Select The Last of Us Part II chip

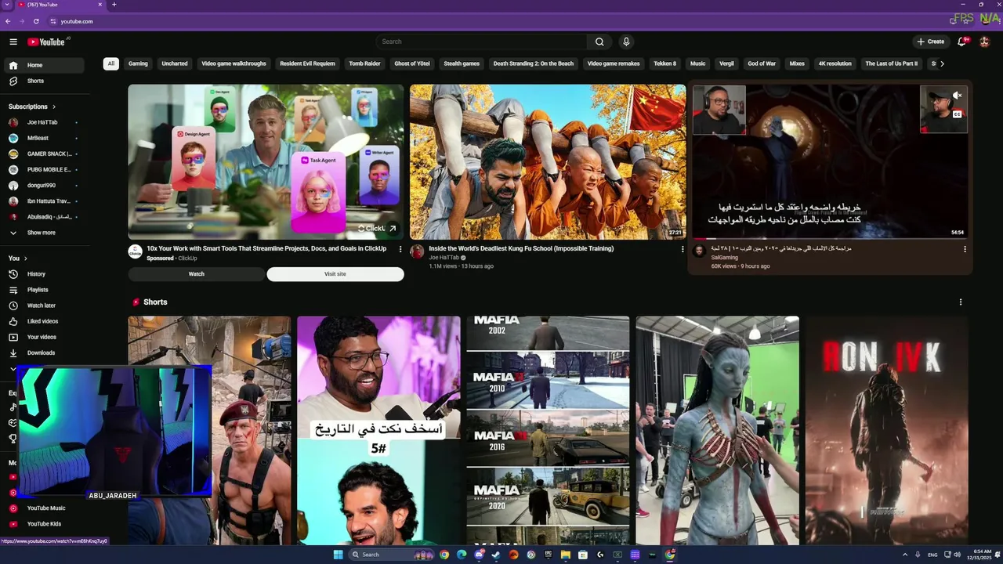tap(891, 63)
